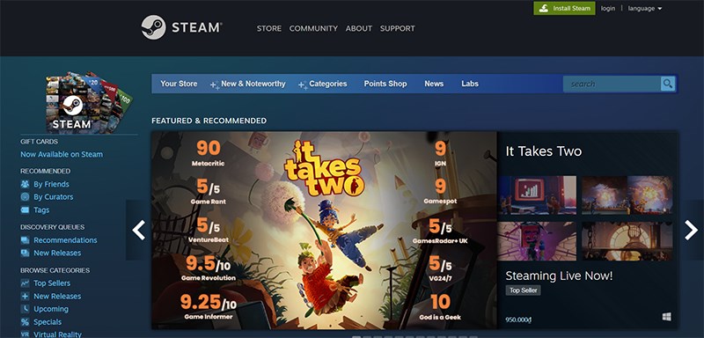This screenshot has width=704, height=338.
Task: Click the fireworks explosion screenshot thumbnail
Action: point(627,195)
